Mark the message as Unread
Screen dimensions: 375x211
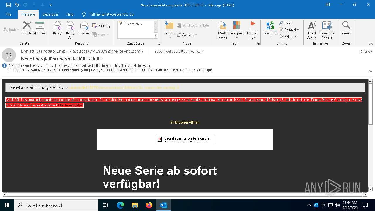(222, 30)
